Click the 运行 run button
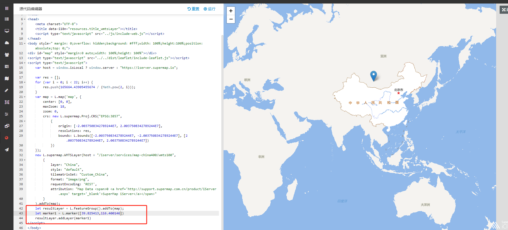 point(210,9)
